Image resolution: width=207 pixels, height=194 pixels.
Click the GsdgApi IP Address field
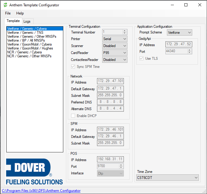point(179,44)
